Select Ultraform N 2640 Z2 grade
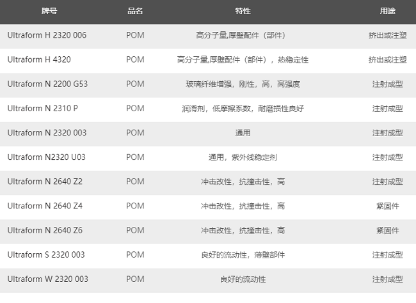The height and width of the screenshot is (303, 416). [45, 182]
